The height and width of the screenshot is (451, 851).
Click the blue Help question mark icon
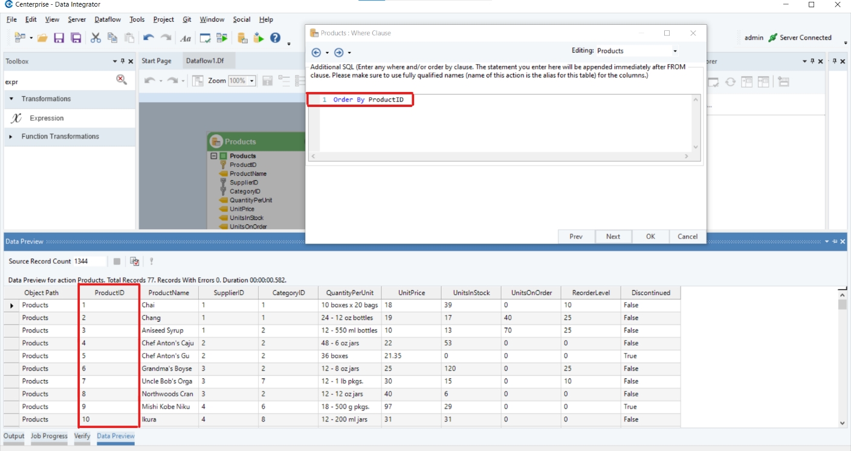pos(275,38)
